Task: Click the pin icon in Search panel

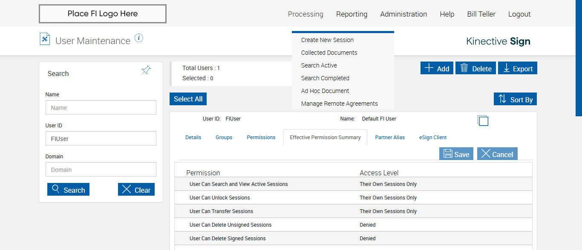Action: pos(146,70)
